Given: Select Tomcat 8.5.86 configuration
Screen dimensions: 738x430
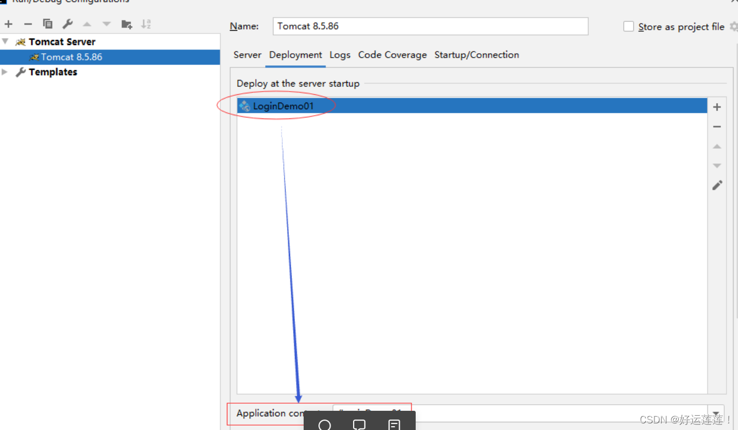Looking at the screenshot, I should (110, 57).
